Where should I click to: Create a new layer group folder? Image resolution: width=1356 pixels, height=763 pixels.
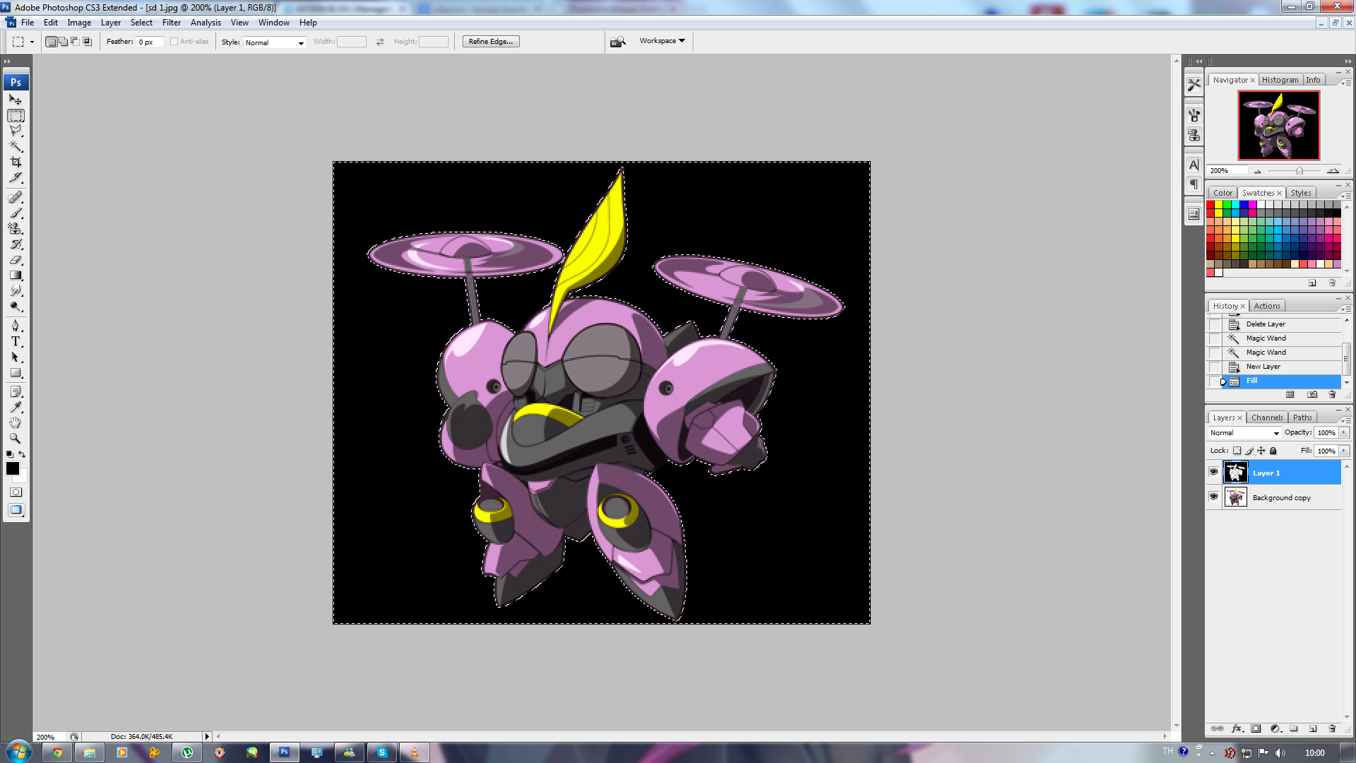coord(1294,728)
